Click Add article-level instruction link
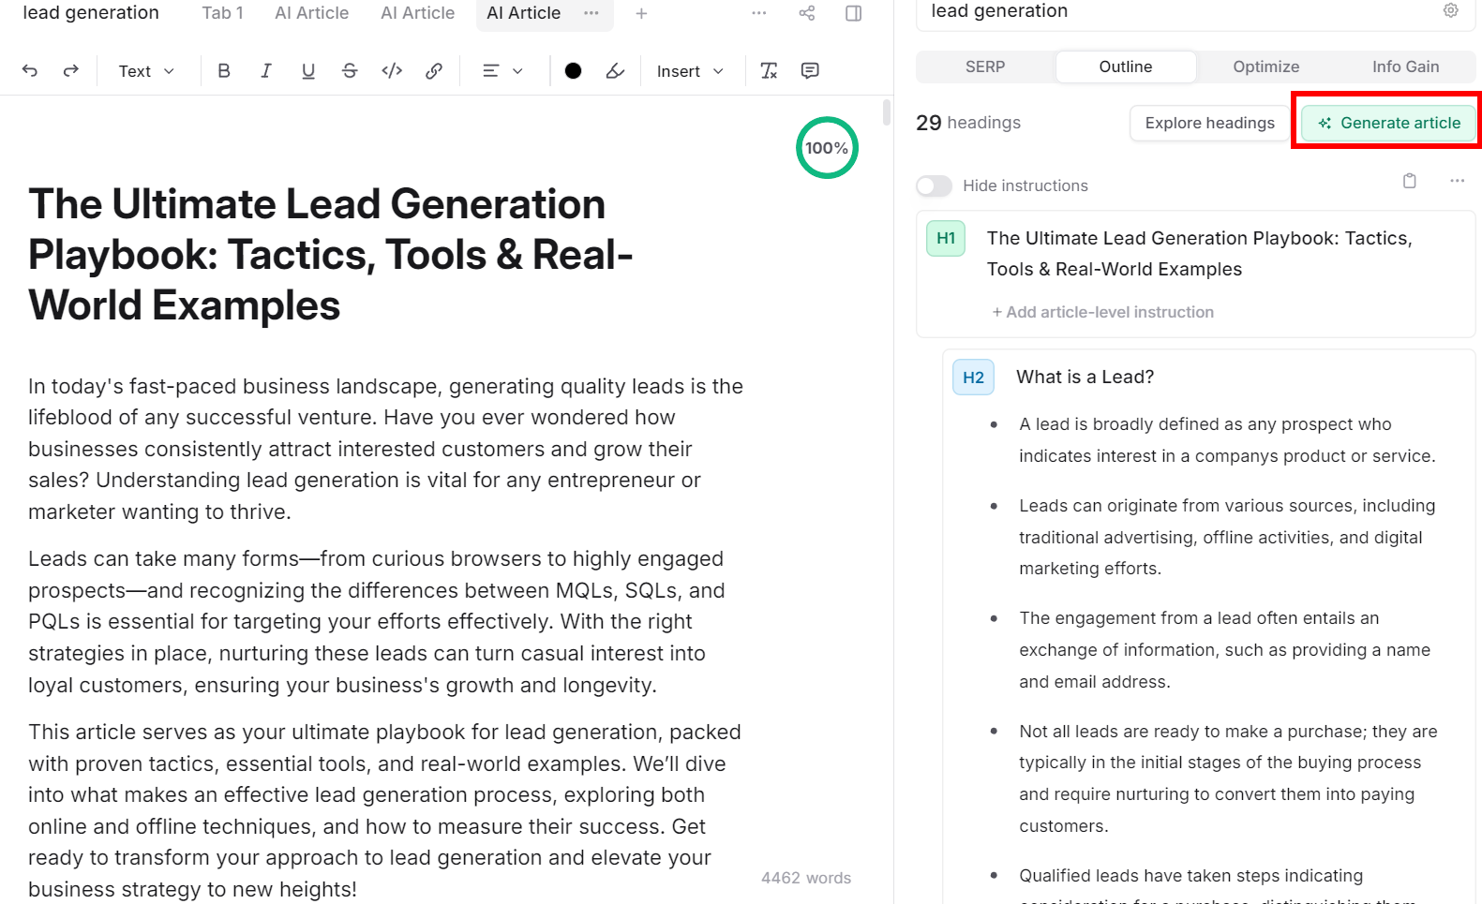Image resolution: width=1482 pixels, height=904 pixels. coord(1103,312)
